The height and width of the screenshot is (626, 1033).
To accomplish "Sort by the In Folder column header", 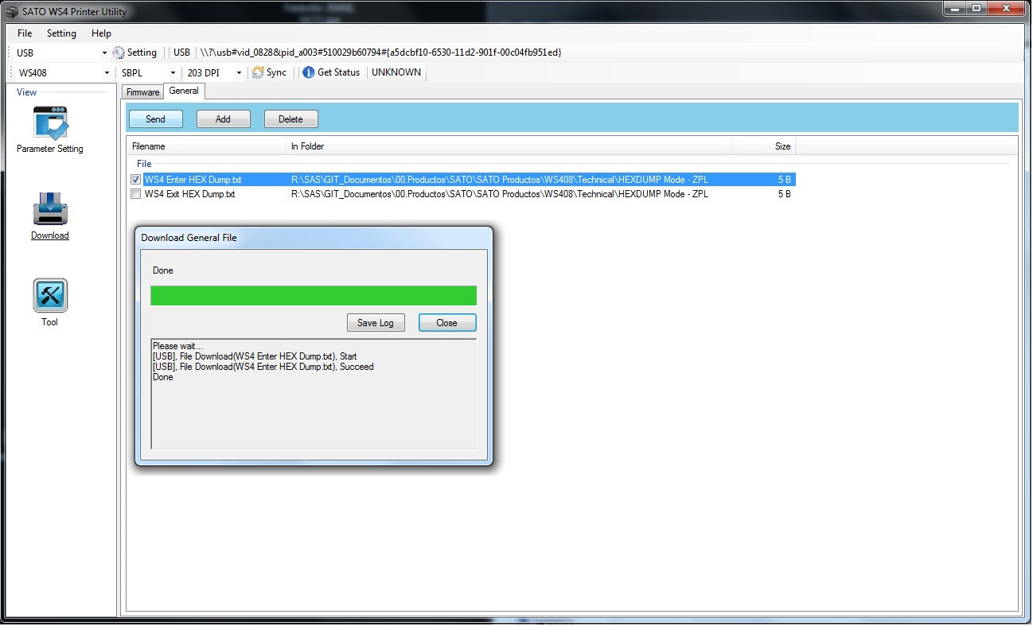I will (509, 146).
